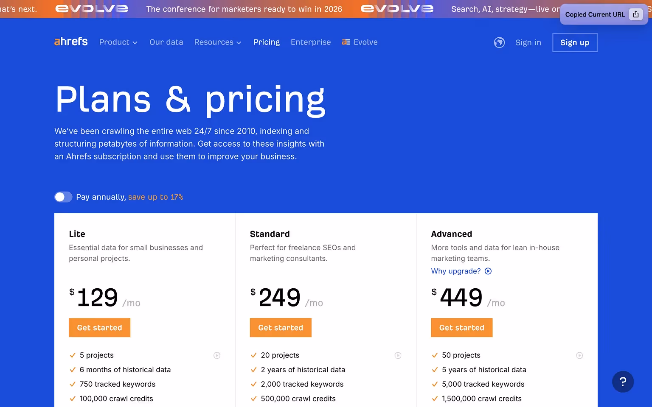This screenshot has width=652, height=407.
Task: Select the Pricing menu item
Action: click(267, 42)
